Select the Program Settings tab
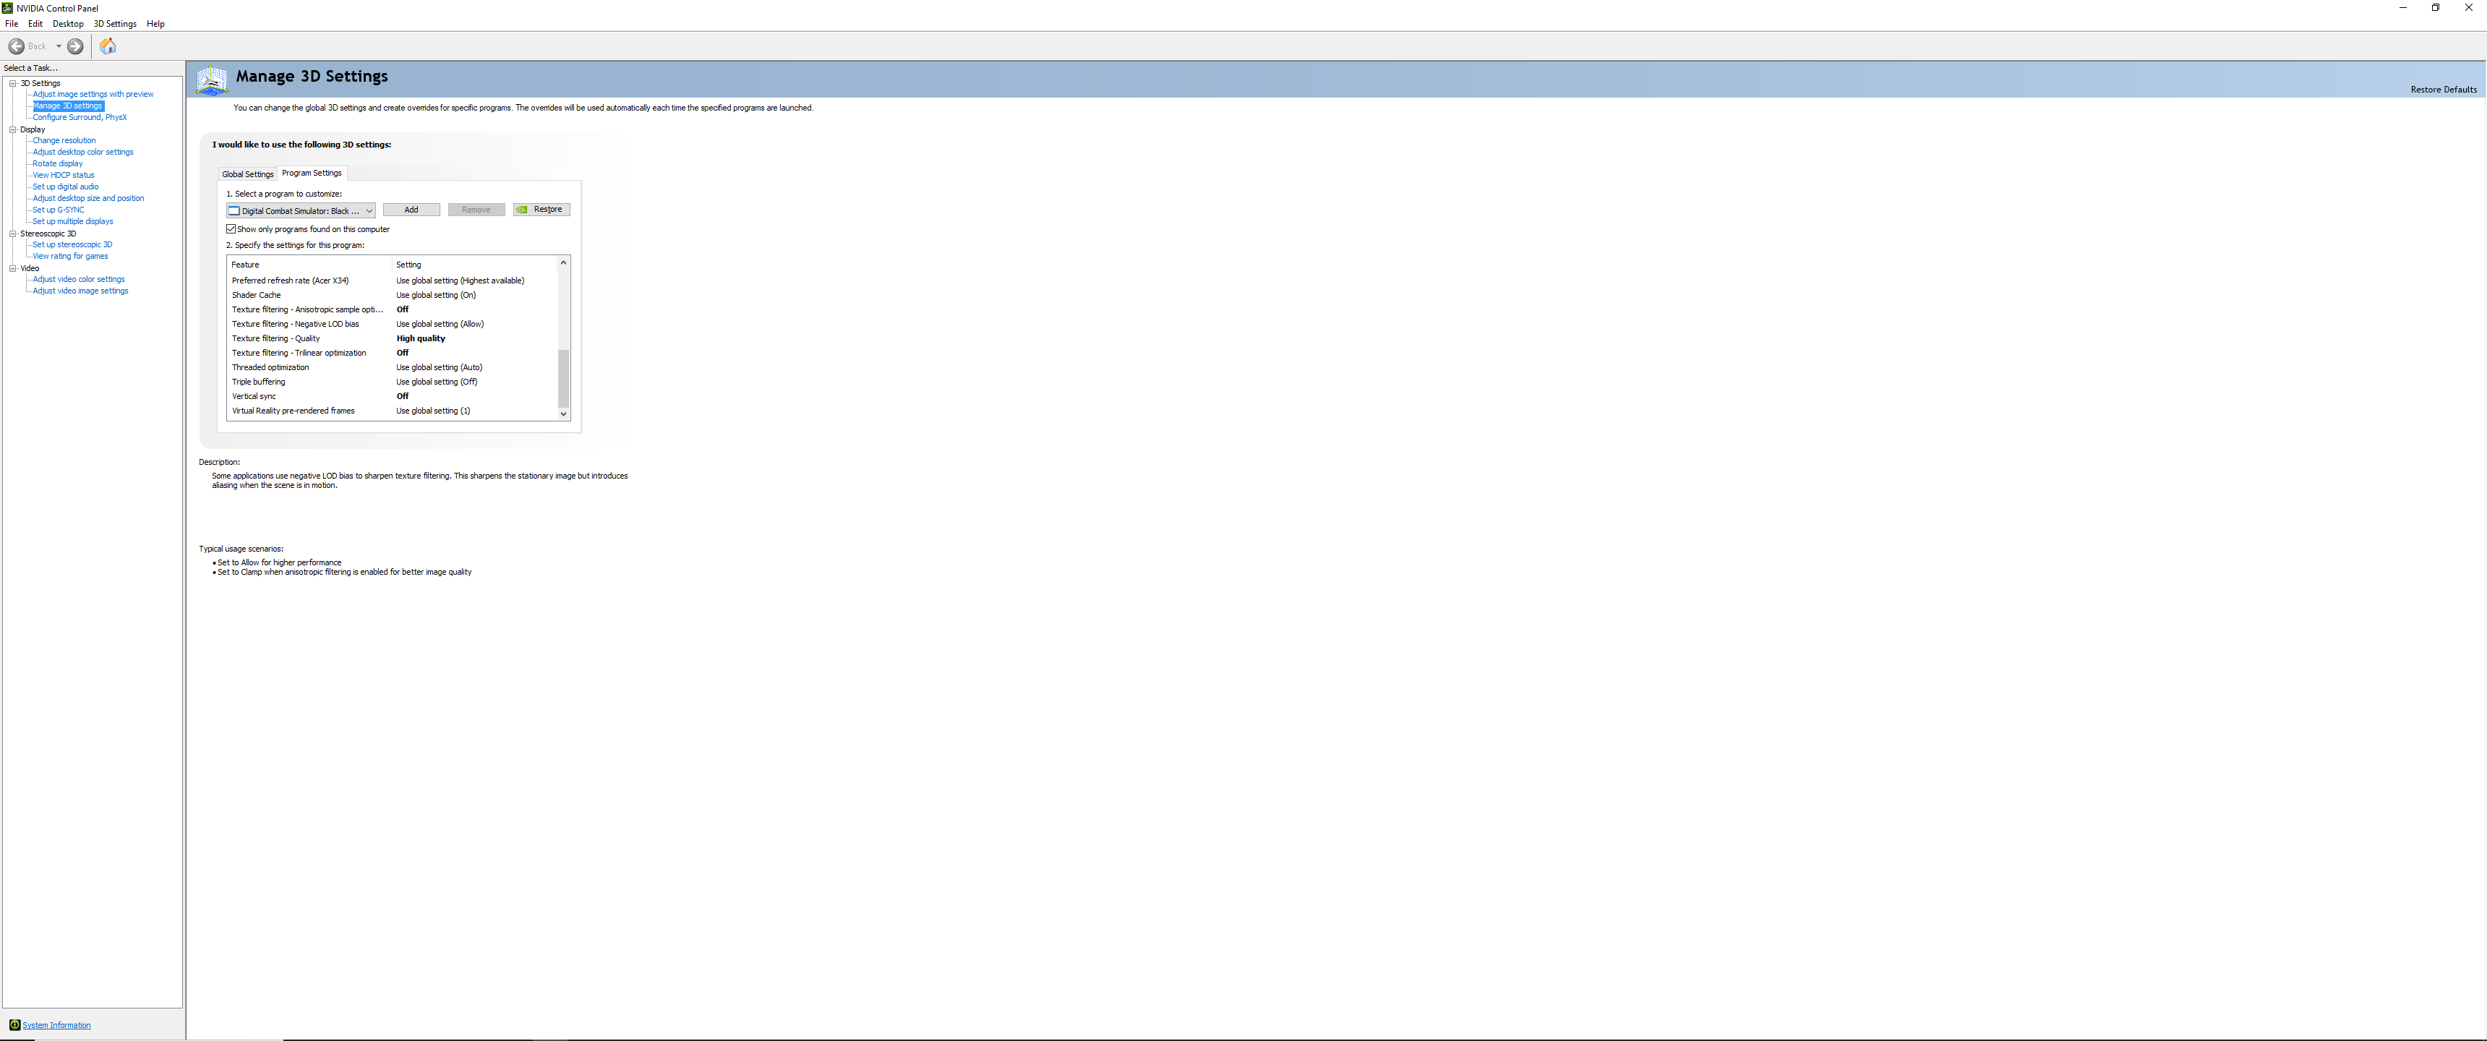This screenshot has height=1041, width=2487. click(312, 173)
